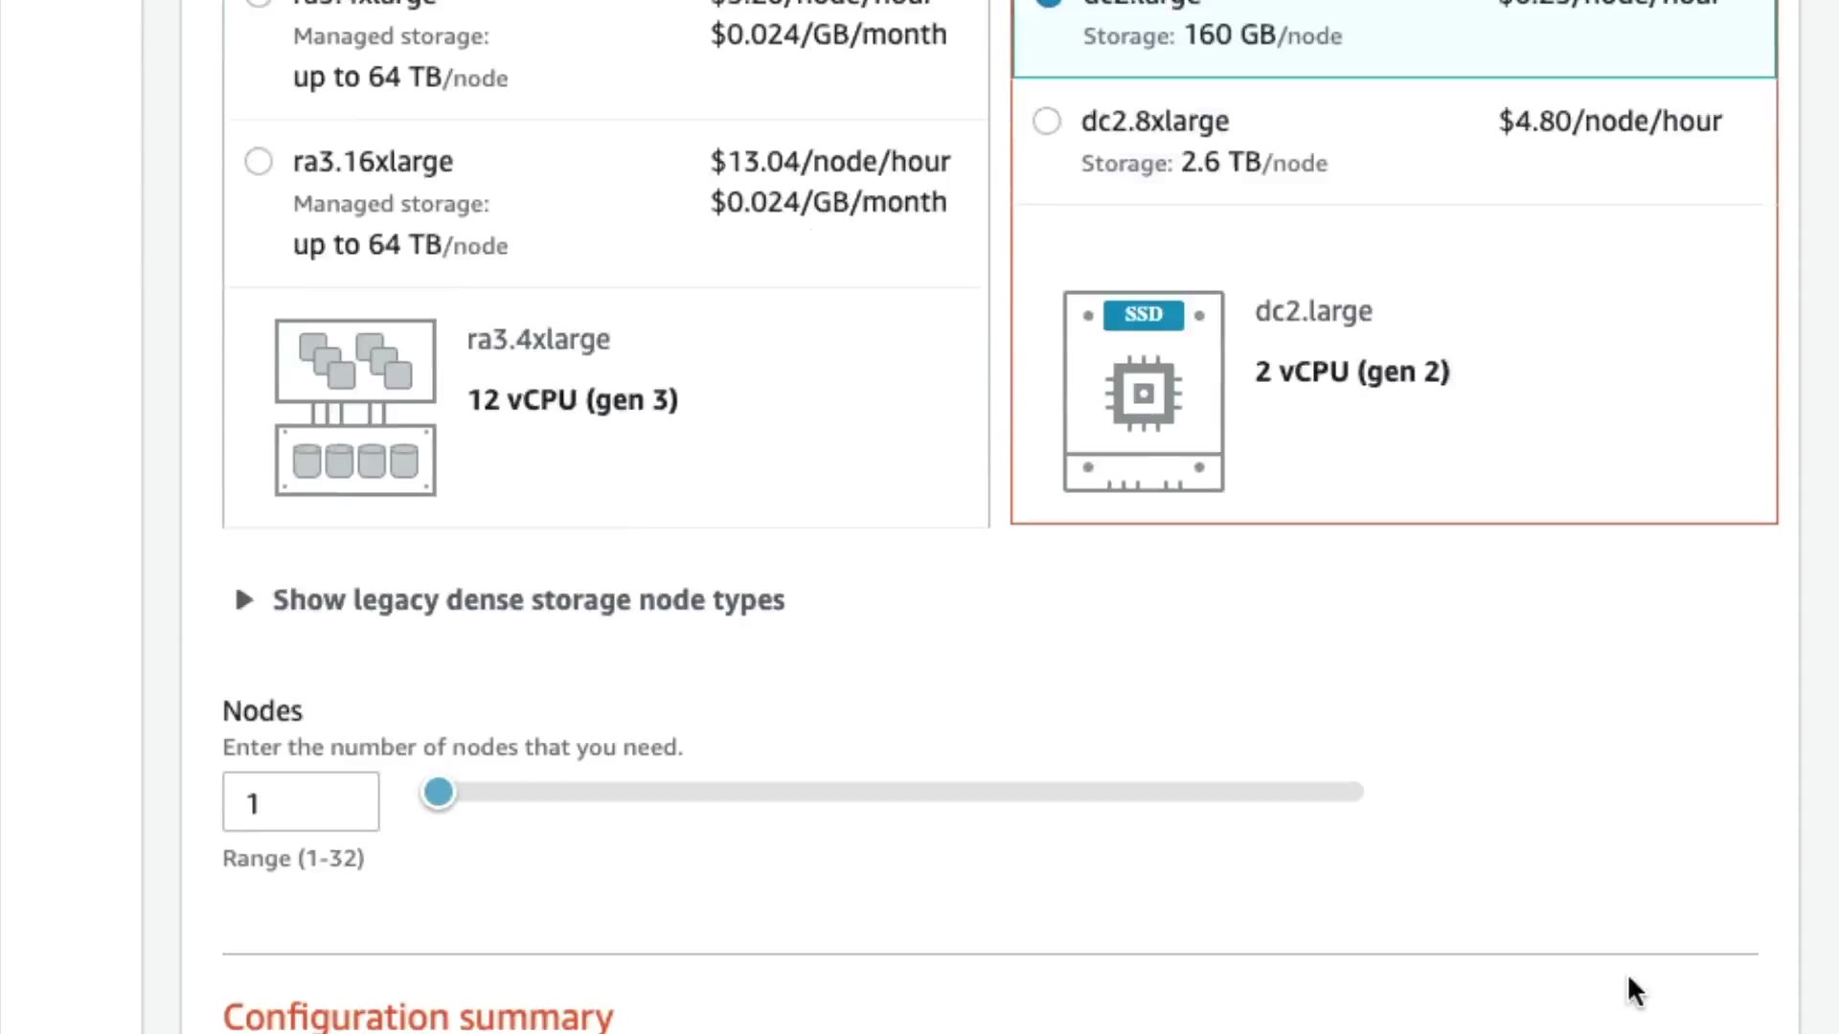Click the Nodes slider handle
Viewport: 1839px width, 1034px height.
coord(439,793)
